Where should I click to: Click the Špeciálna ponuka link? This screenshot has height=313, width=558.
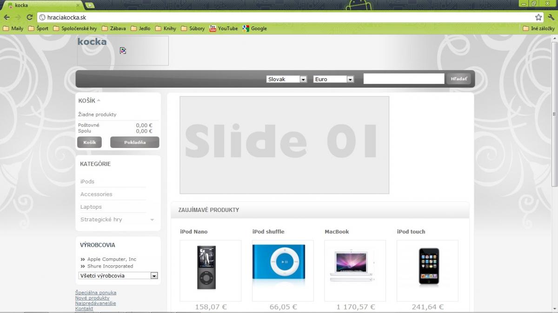click(96, 293)
